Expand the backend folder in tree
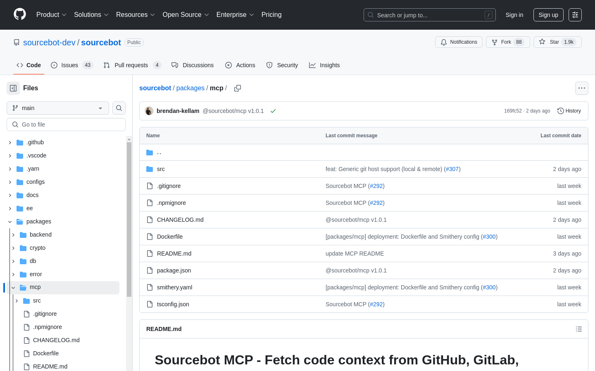The height and width of the screenshot is (371, 595). point(13,235)
